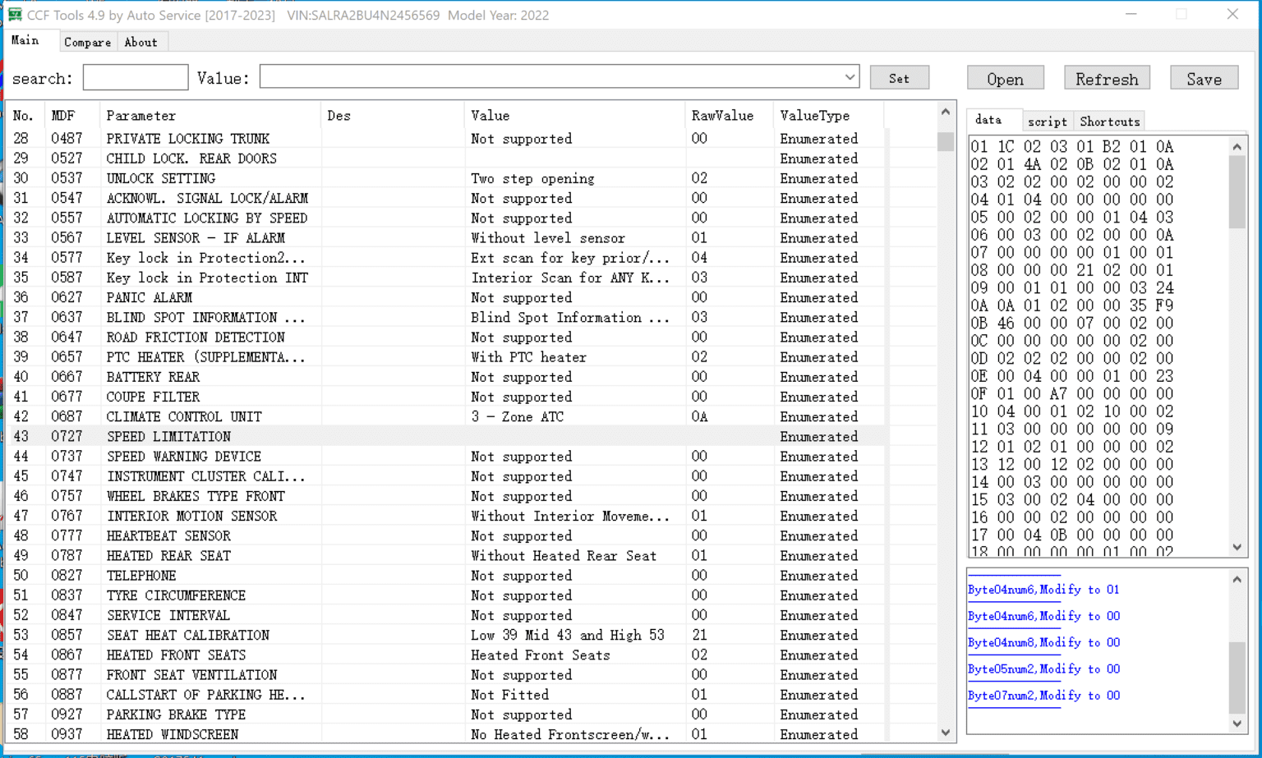Click the parameter table scrollbar down arrow

[945, 732]
